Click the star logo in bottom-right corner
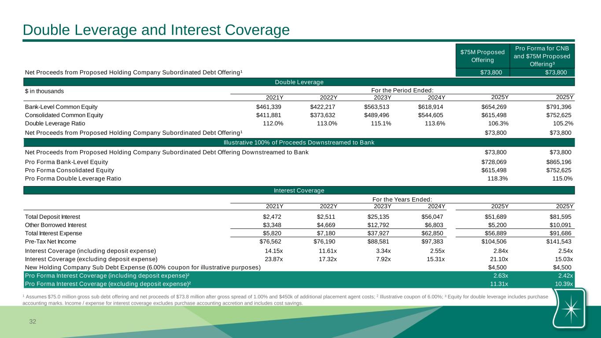 pyautogui.click(x=570, y=308)
